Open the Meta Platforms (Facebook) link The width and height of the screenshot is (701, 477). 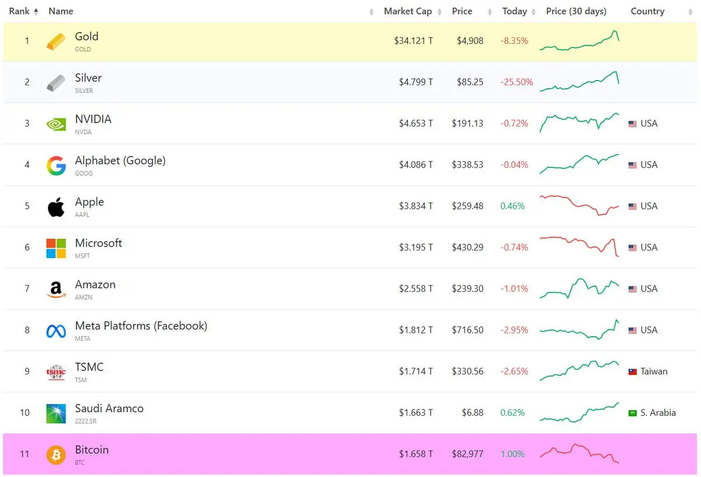click(x=141, y=326)
